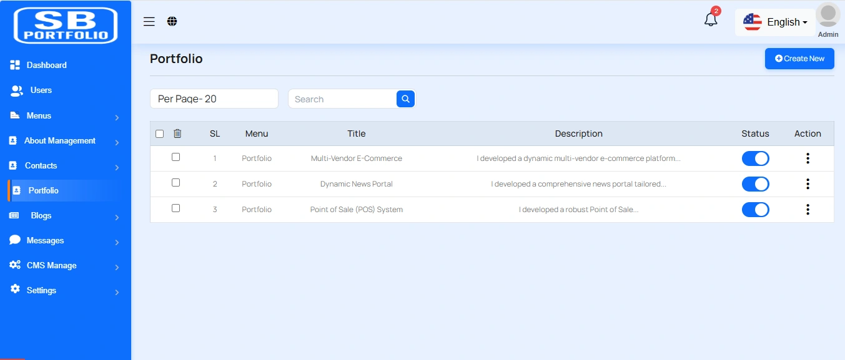Click the globe icon in header
The image size is (845, 360).
tap(172, 22)
